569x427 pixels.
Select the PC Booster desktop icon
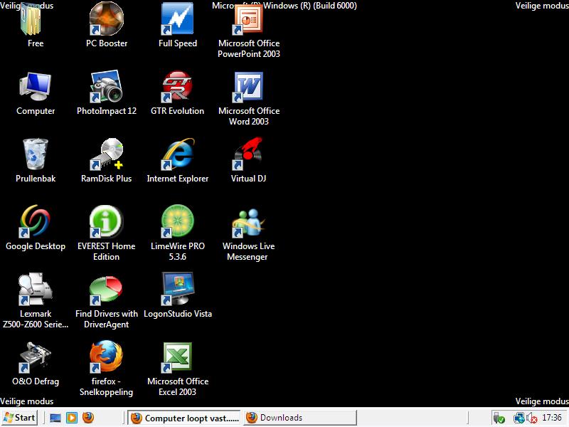(106, 19)
